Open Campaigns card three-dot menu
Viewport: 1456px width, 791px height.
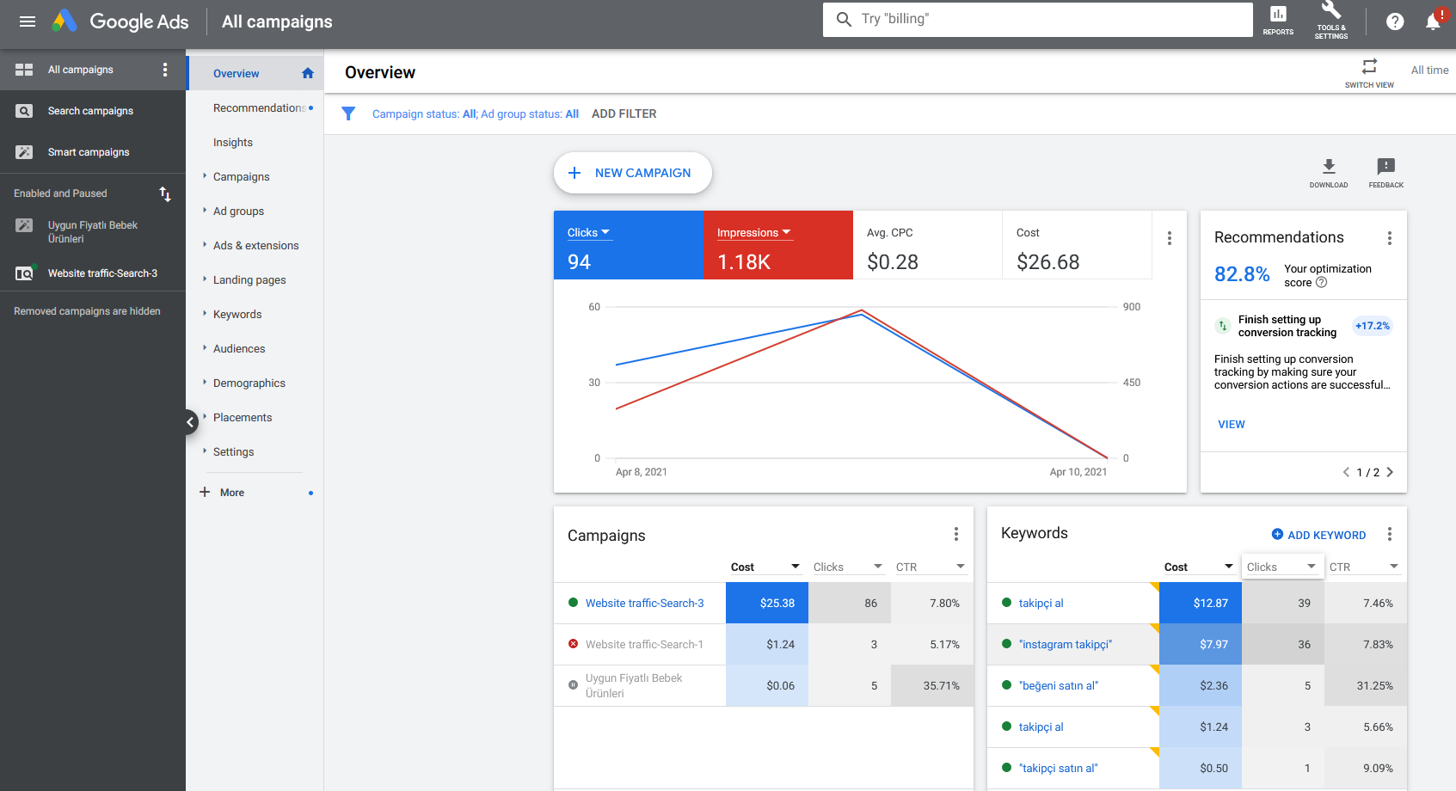tap(955, 534)
